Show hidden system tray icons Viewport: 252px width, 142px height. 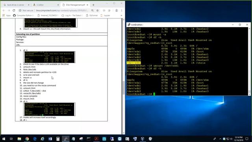coord(220,139)
